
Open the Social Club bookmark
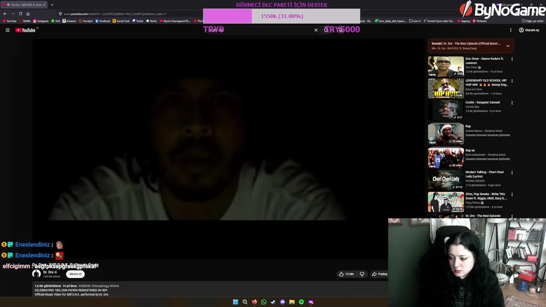tap(121, 21)
